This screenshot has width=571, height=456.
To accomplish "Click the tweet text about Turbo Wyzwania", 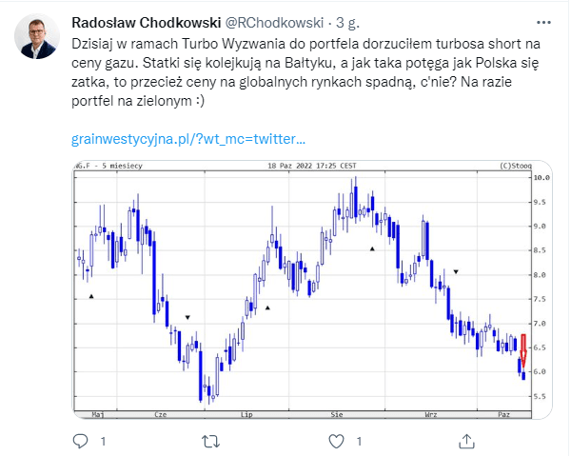I will (x=305, y=72).
